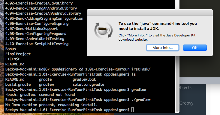Image resolution: width=220 pixels, height=115 pixels.
Task: Select line 4.03-Demo-CreatingAnAndroidLibrary
Action: 41,8
